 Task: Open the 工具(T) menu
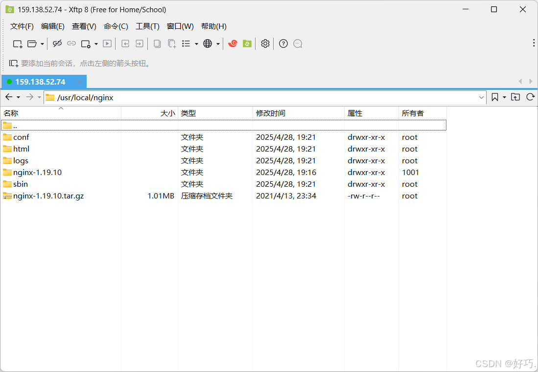click(x=147, y=26)
